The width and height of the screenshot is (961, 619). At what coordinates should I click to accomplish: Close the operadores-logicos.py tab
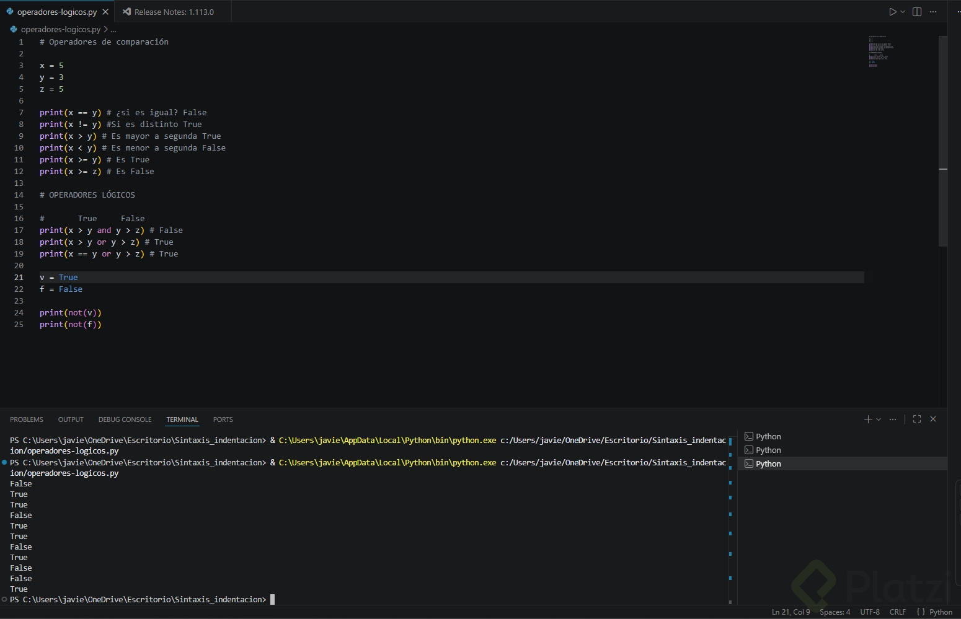coord(105,12)
